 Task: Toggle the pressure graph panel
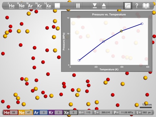pos(128,6)
